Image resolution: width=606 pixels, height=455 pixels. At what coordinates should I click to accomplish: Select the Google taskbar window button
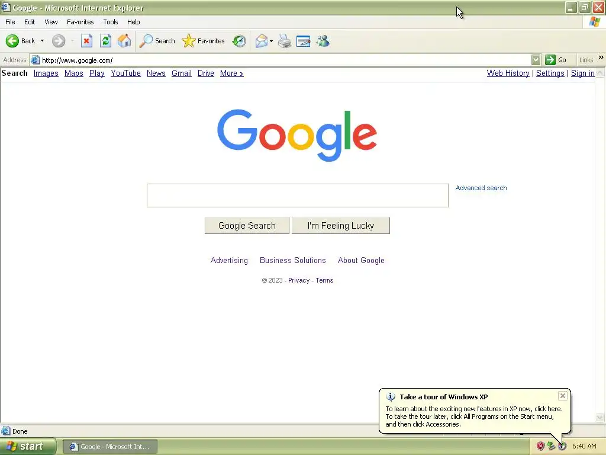click(109, 447)
